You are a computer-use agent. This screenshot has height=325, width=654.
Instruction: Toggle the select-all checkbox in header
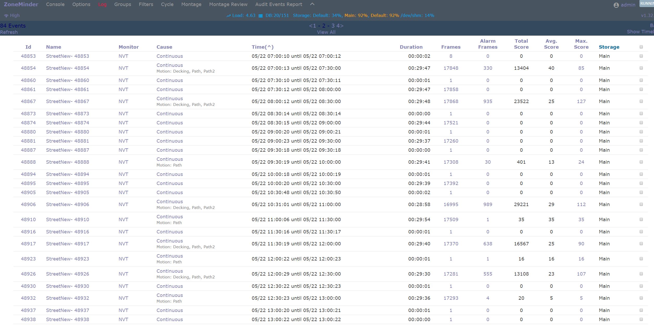pyautogui.click(x=641, y=47)
